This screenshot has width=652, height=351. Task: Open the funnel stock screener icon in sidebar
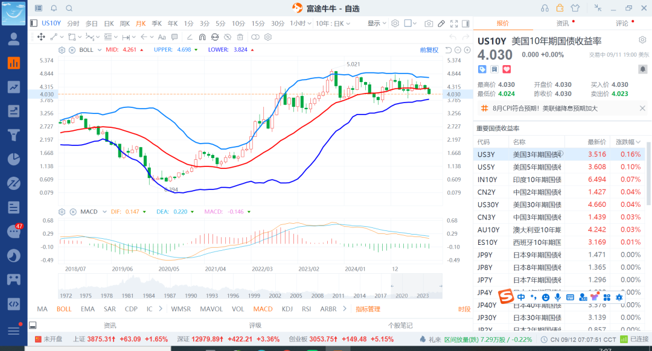pyautogui.click(x=14, y=135)
